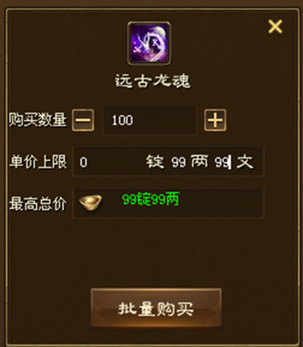Image resolution: width=303 pixels, height=347 pixels.
Task: Click the 最高总价 label
Action: click(38, 204)
